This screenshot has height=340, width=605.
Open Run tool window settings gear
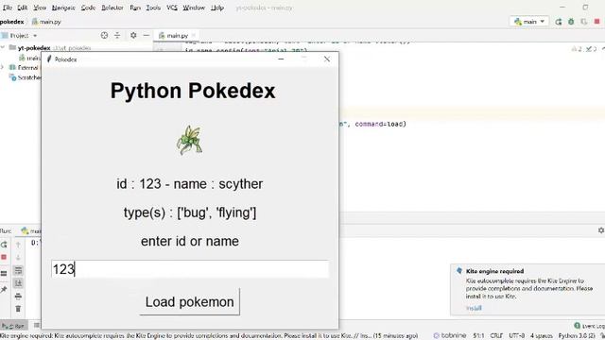[601, 230]
